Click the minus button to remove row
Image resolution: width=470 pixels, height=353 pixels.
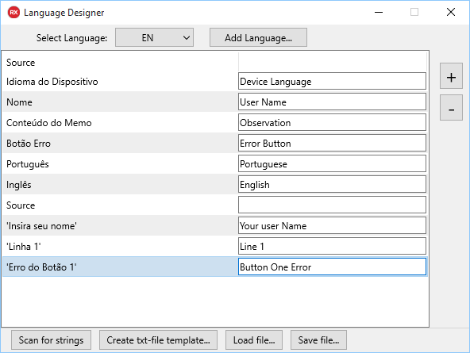pos(451,108)
